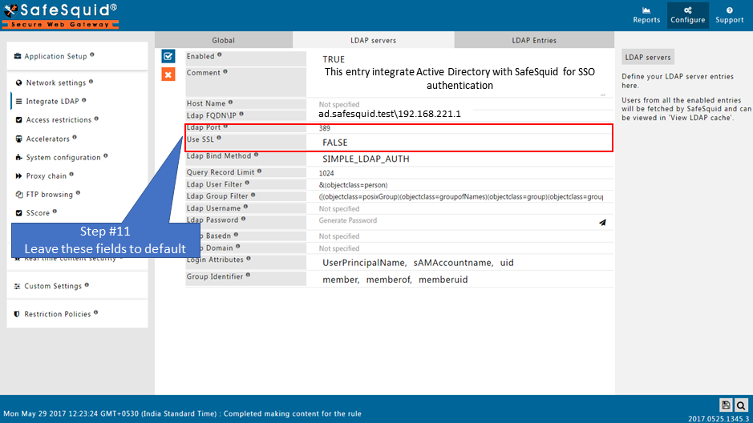Toggle the Enabled value TRUE
753x423 pixels.
pos(334,59)
